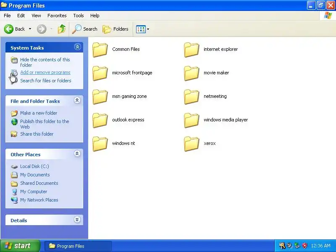This screenshot has height=252, width=336.
Task: Click the Common Files folder name
Action: click(x=126, y=49)
